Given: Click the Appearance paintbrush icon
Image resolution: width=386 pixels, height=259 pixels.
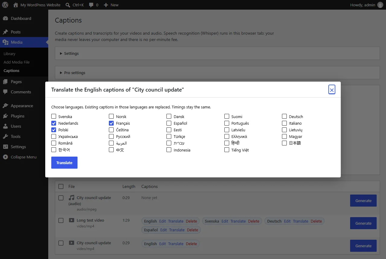Looking at the screenshot, I should tap(5, 106).
